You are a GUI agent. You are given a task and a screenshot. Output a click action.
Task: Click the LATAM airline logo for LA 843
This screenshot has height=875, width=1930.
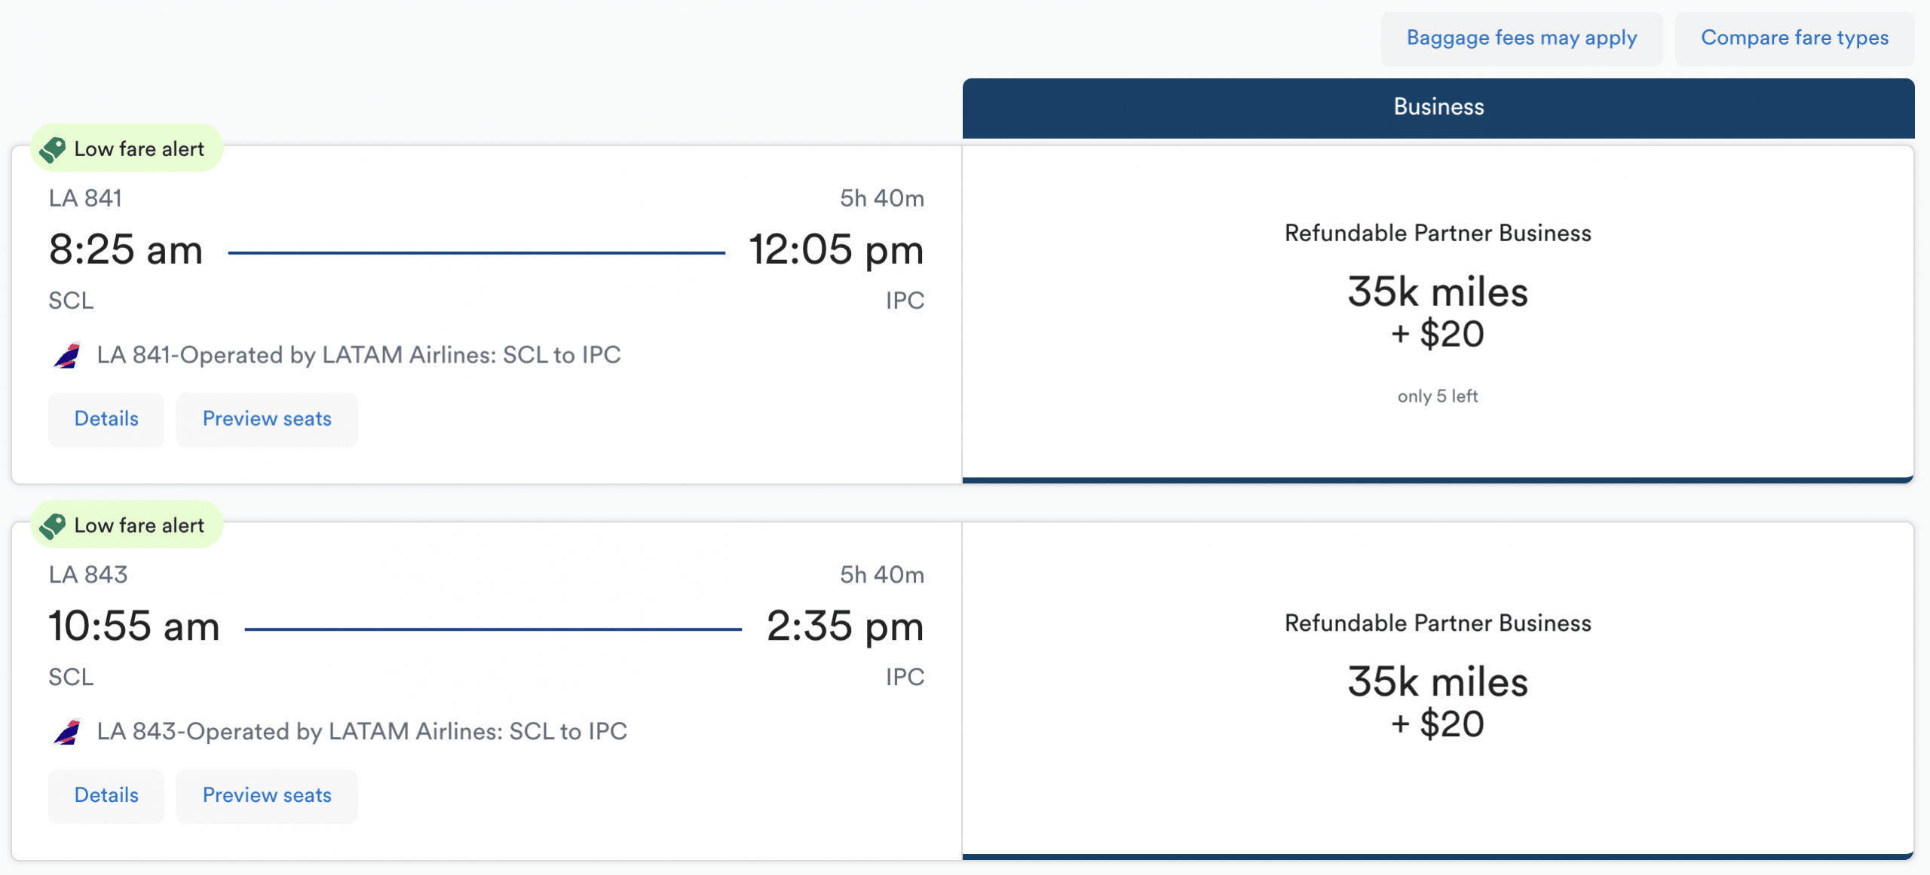coord(68,731)
